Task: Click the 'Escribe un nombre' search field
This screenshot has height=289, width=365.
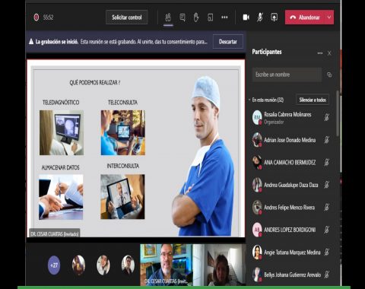Action: point(287,75)
